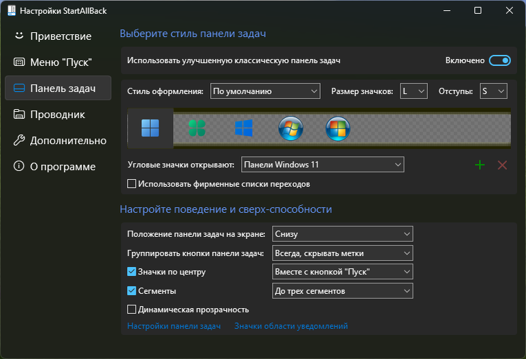Click the Выберите стиль панели задач heading
526x359 pixels.
tap(193, 34)
